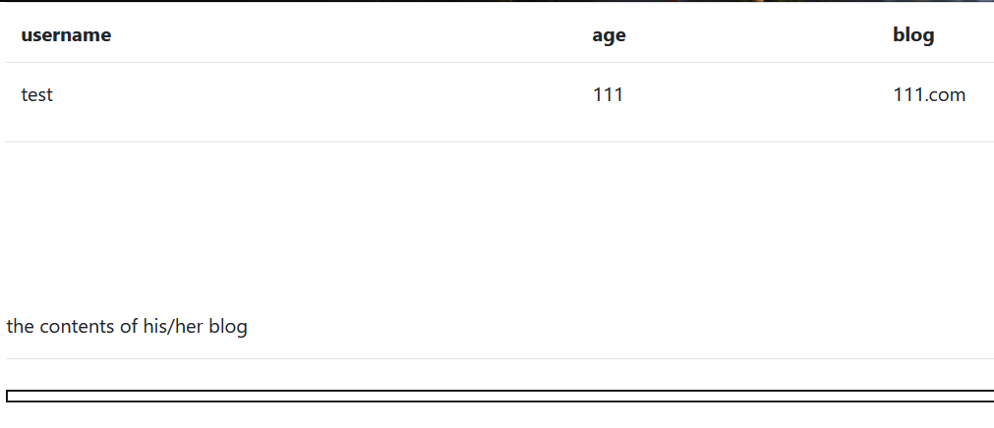Click the divider under the blog contents text
Viewport: 994px width, 428px height.
coord(500,359)
